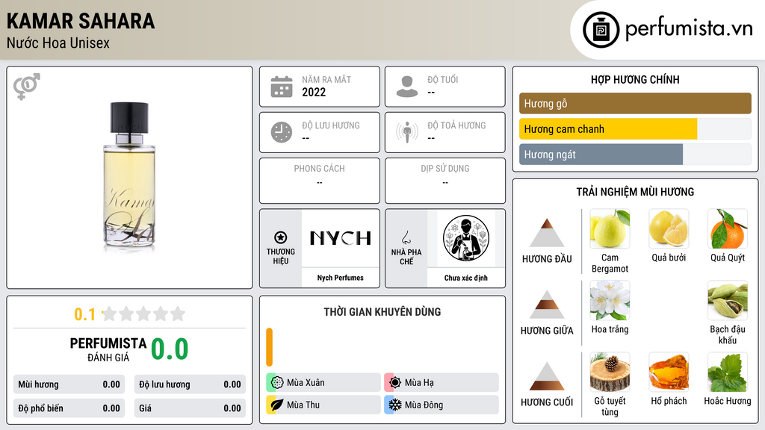Click the star rating row

[144, 314]
